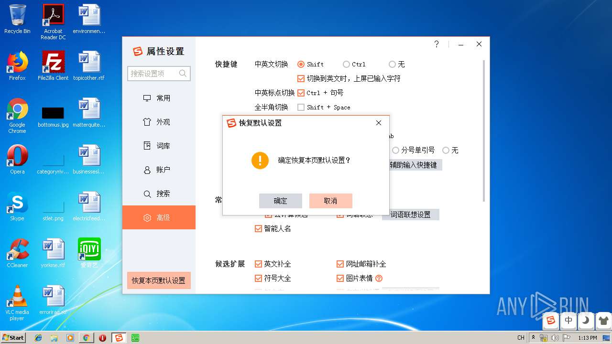Open 常用 settings section
The width and height of the screenshot is (612, 344).
pyautogui.click(x=159, y=98)
